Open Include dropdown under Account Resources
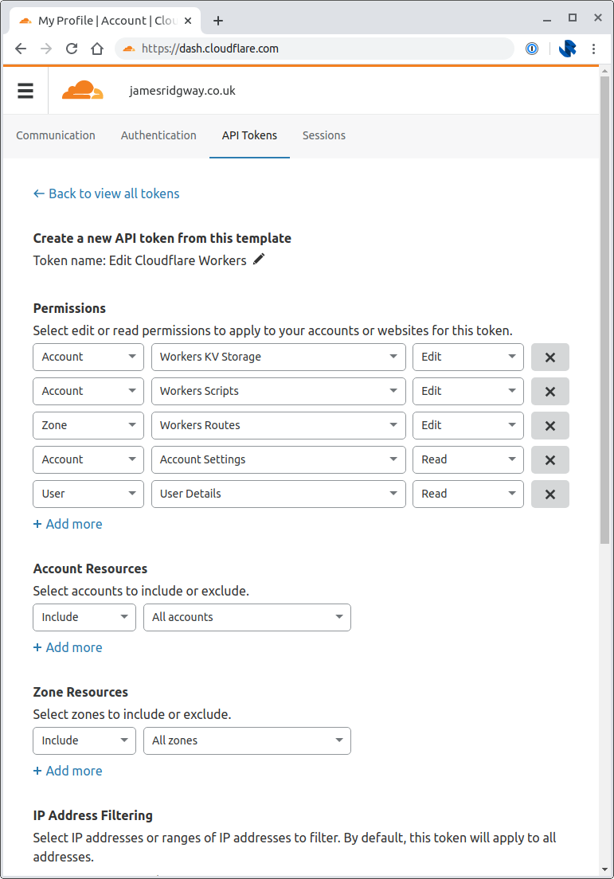 pyautogui.click(x=84, y=617)
